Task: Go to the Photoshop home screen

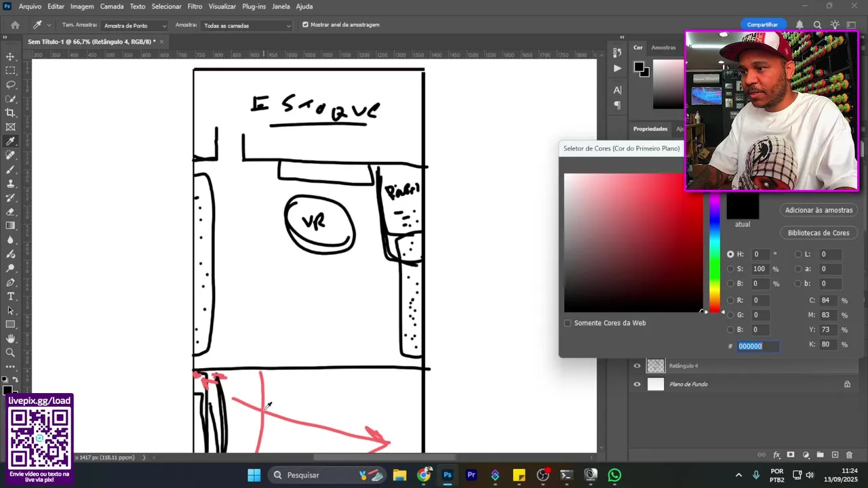Action: point(15,25)
